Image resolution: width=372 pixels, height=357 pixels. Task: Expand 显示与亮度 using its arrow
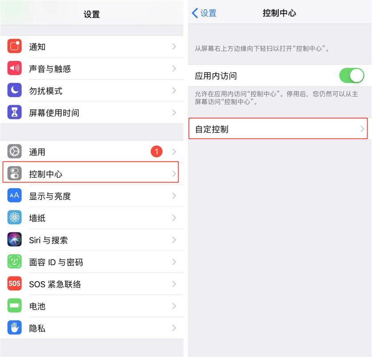[174, 196]
